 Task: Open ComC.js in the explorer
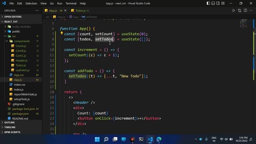click(21, 56)
